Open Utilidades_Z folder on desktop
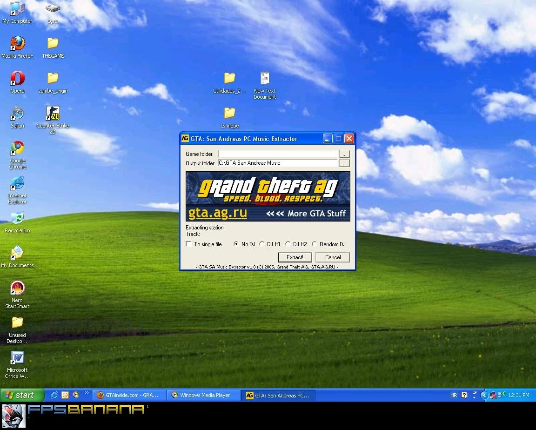 point(229,82)
